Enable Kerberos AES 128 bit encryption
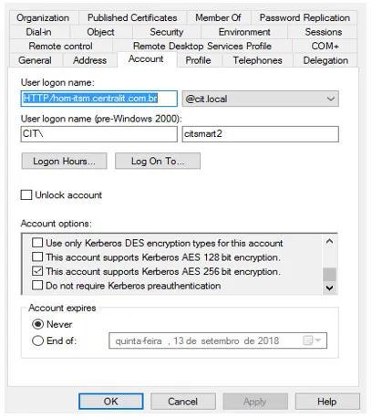The image size is (372, 419). pos(37,257)
